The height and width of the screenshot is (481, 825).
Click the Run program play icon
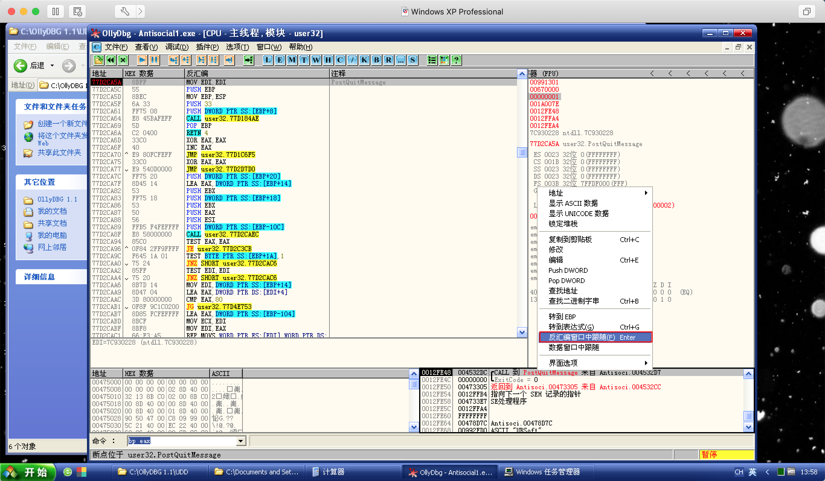142,60
